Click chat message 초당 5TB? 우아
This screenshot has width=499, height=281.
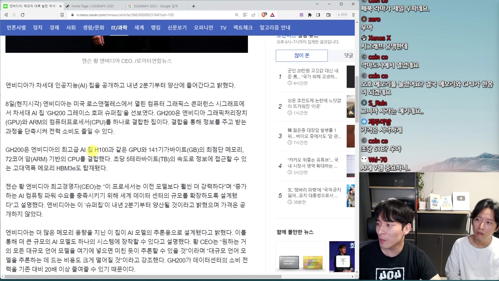(381, 149)
